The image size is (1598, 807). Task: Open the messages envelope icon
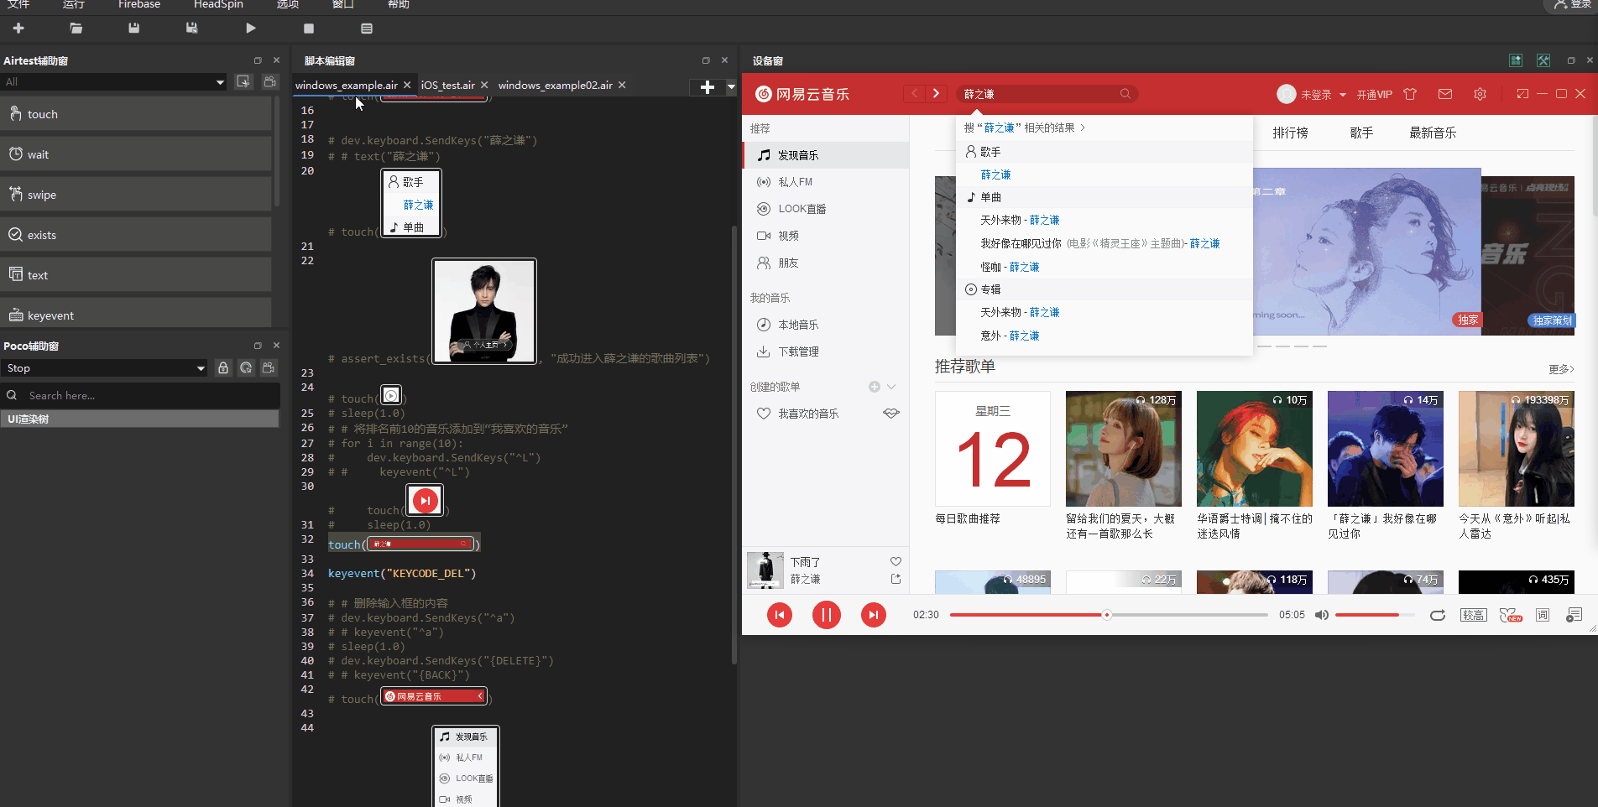coord(1445,94)
